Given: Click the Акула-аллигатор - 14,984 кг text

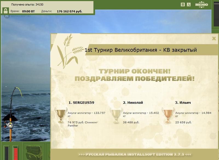Looking at the screenshot, I should point(193,114).
